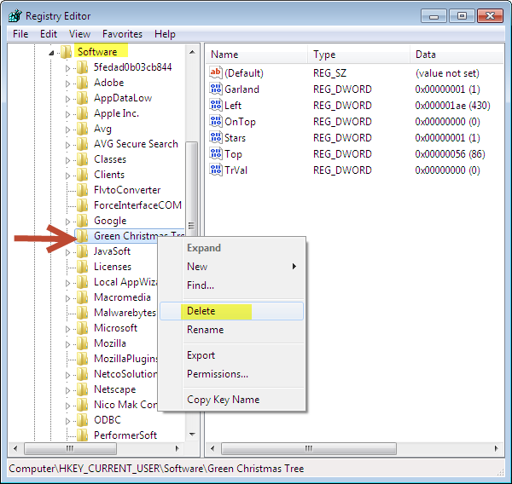Click the JavaSoft key folder icon
This screenshot has width=512, height=484.
click(82, 251)
